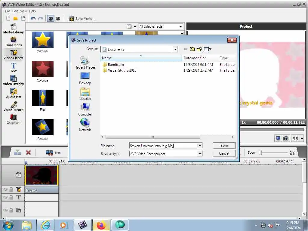This screenshot has width=308, height=231.
Task: Select the video clip on the timeline
Action: (x=42, y=175)
